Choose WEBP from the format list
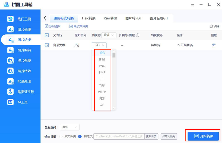 102,92
